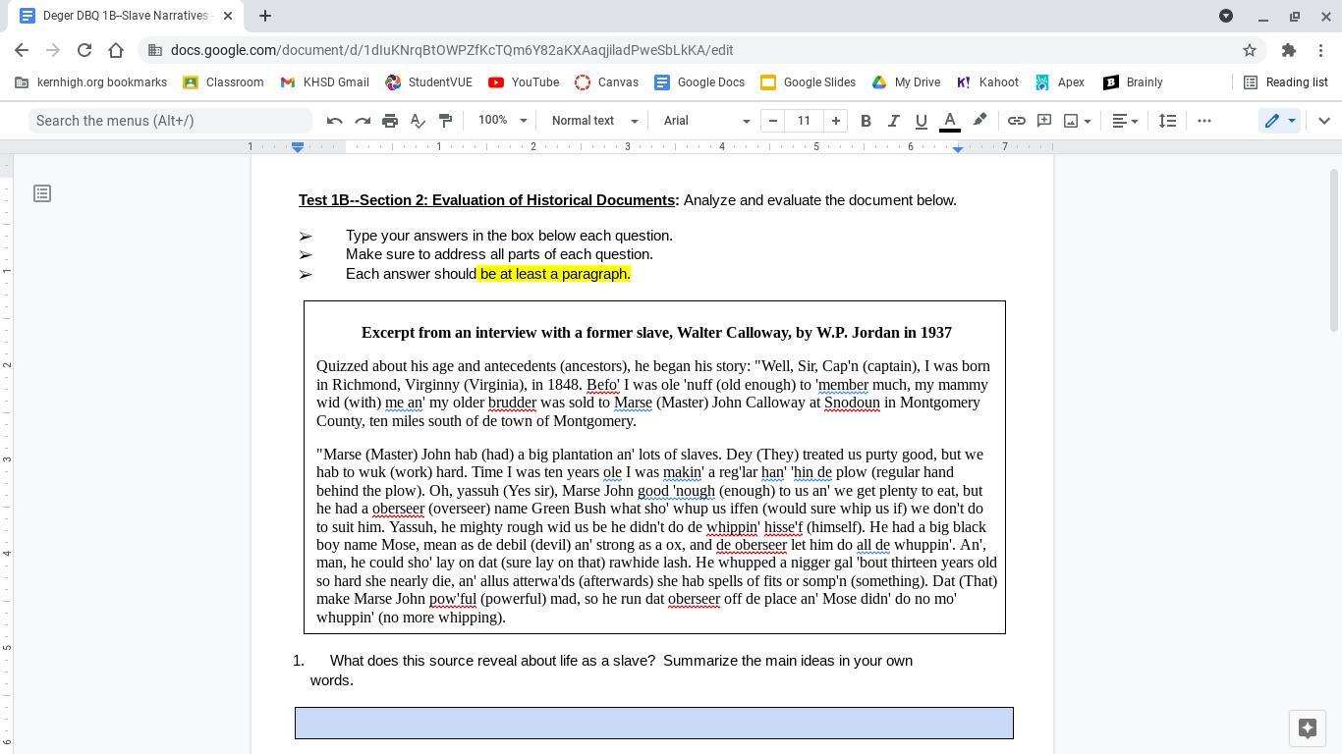Open the Reading list
Viewport: 1342px width, 754px height.
click(1285, 82)
